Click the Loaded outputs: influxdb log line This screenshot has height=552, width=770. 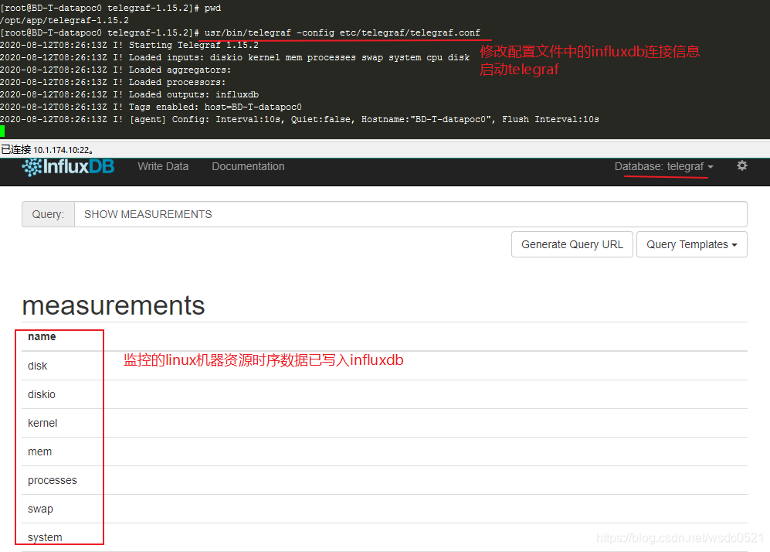click(x=129, y=94)
